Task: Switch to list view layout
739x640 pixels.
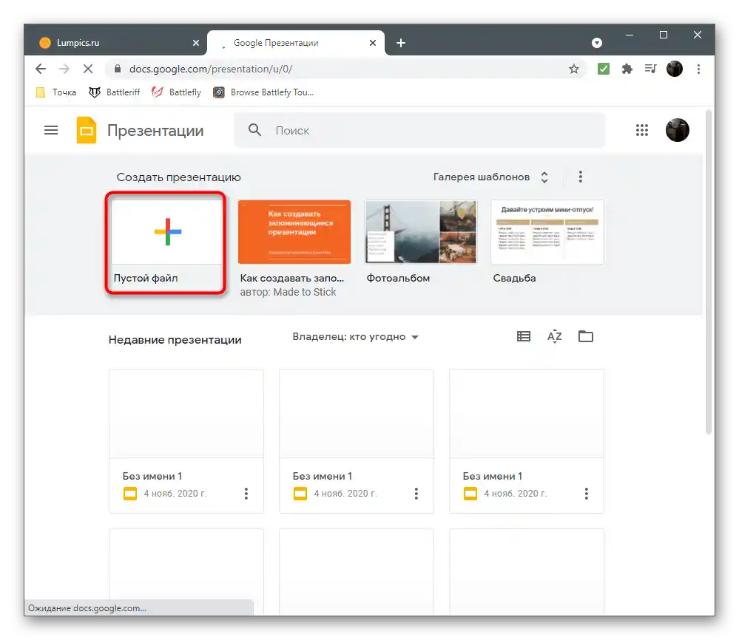Action: coord(524,336)
